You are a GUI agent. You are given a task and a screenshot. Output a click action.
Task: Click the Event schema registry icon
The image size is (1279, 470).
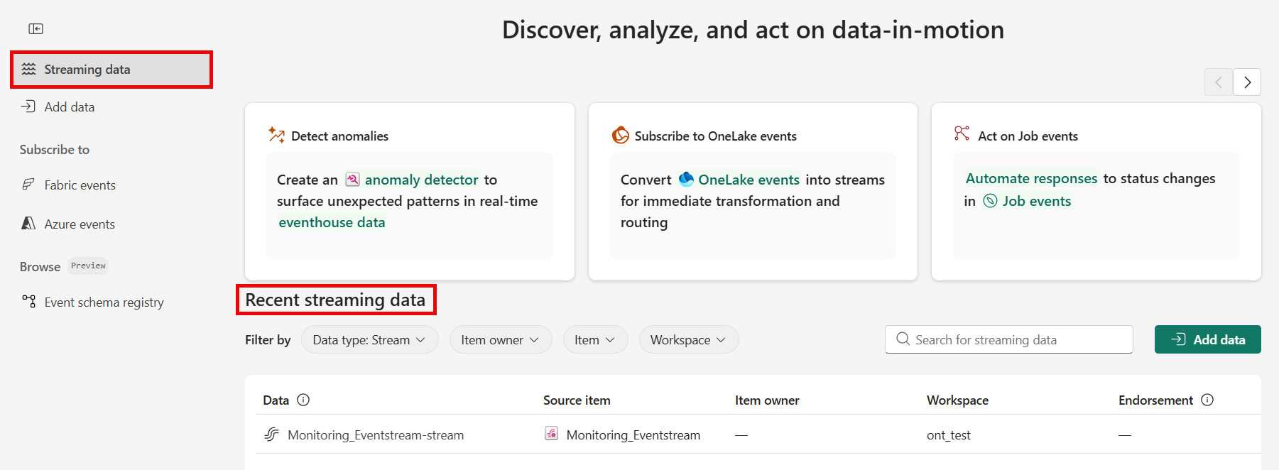(x=28, y=301)
